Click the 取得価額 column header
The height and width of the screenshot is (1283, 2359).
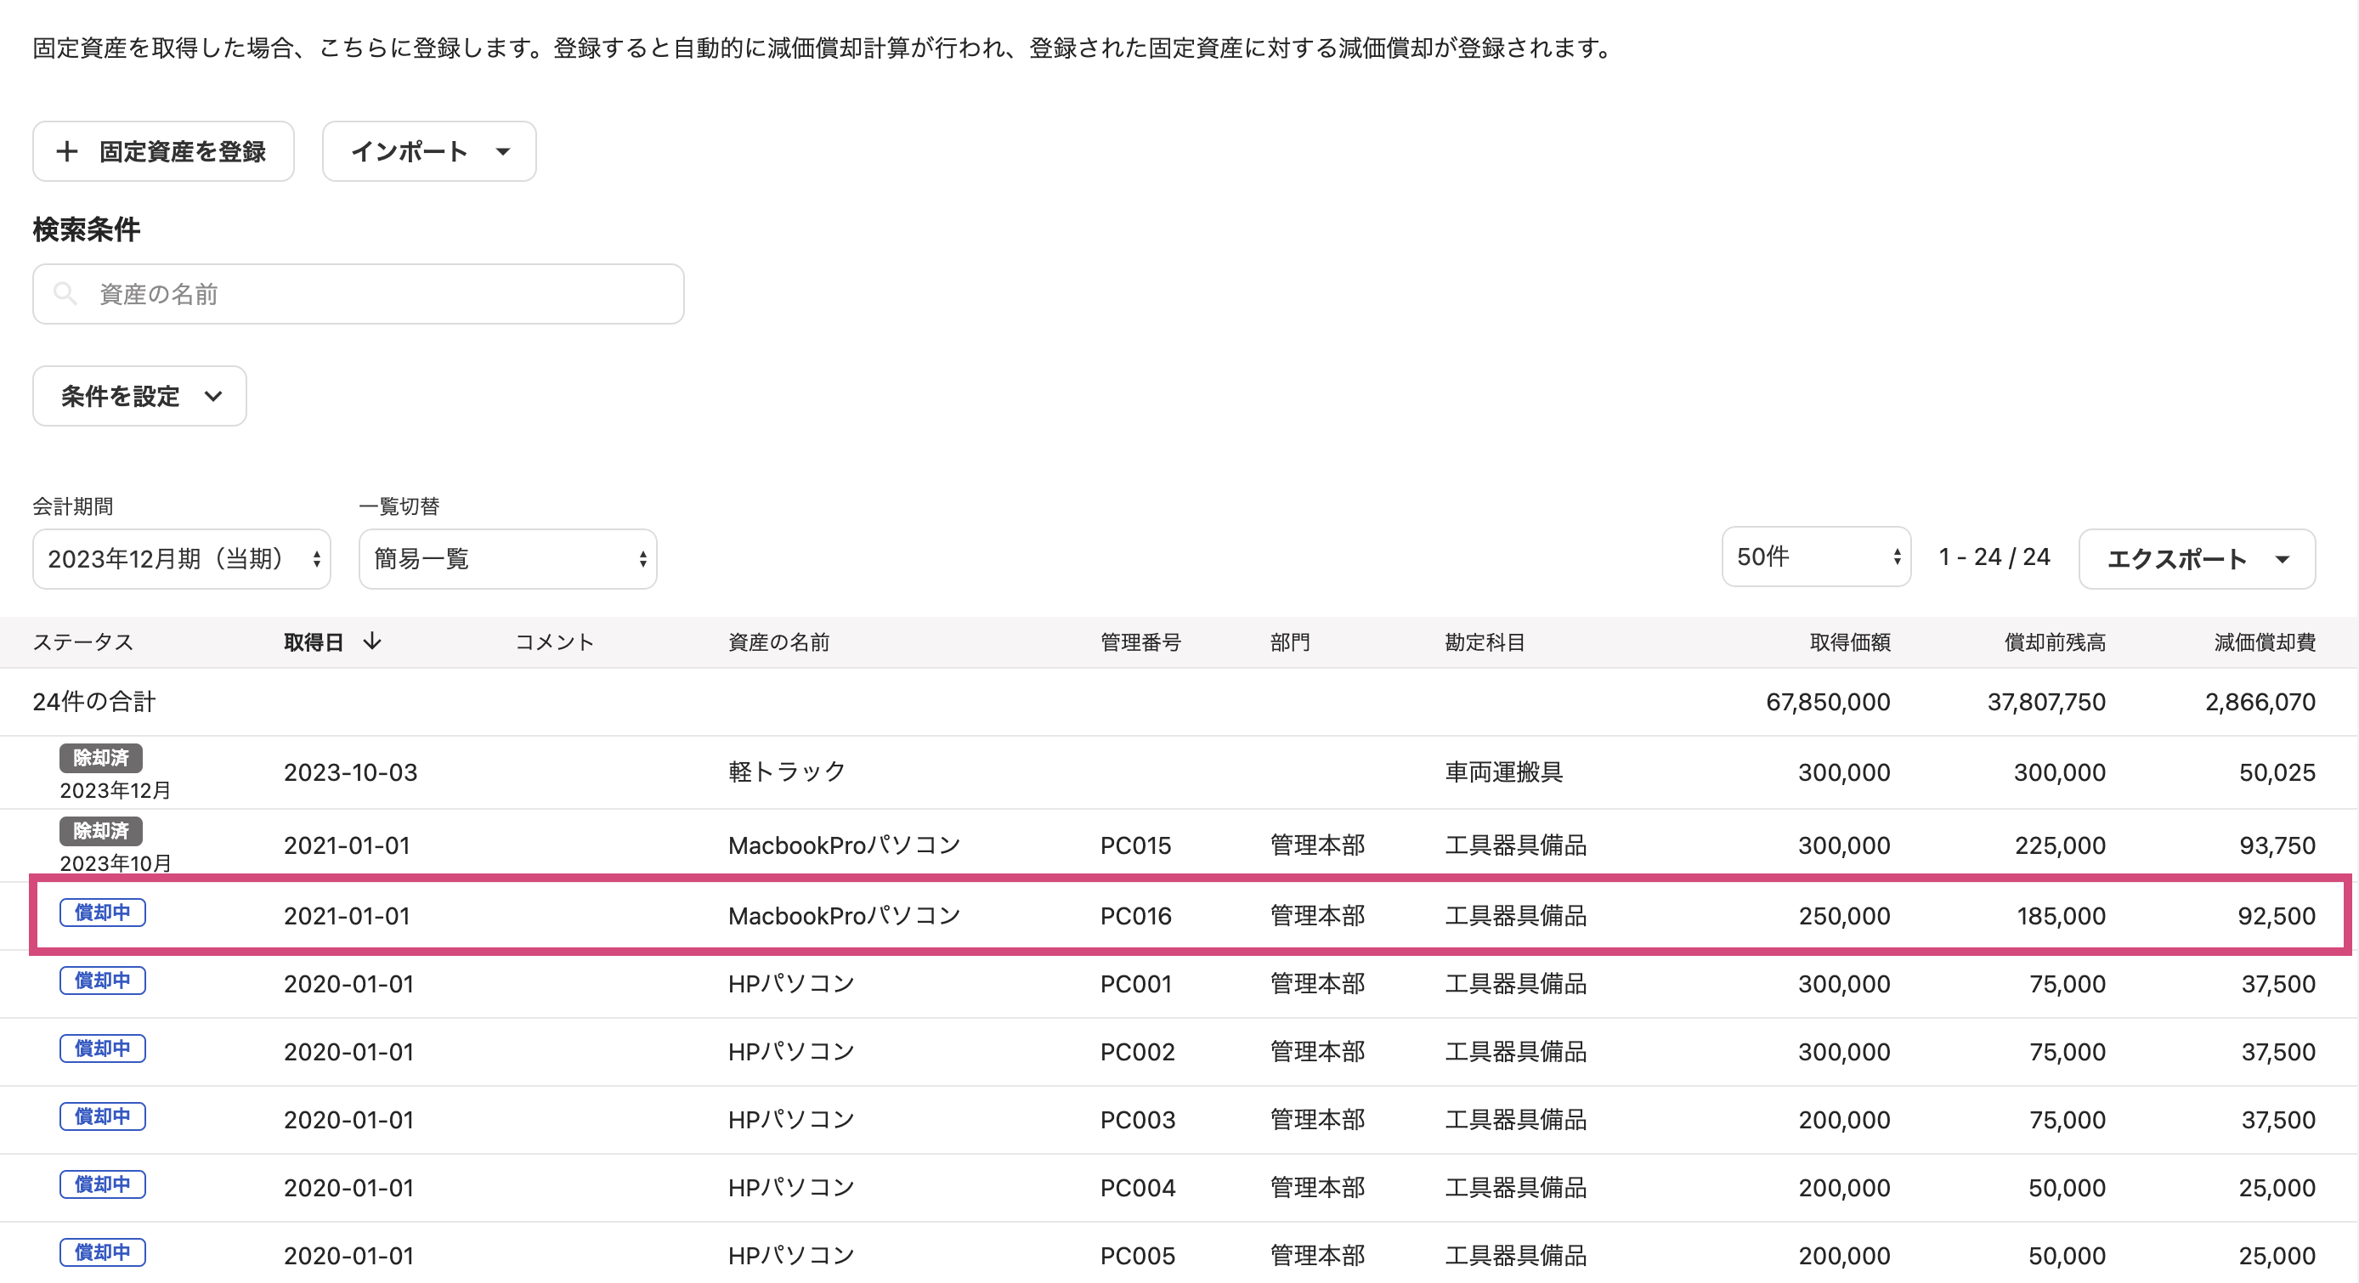pyautogui.click(x=1850, y=642)
